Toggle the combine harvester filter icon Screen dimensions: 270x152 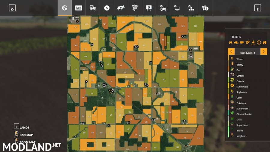click(x=236, y=42)
